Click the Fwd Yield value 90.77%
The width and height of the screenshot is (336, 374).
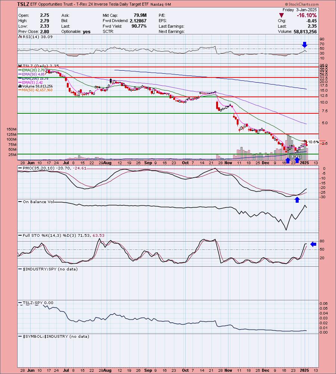click(139, 26)
